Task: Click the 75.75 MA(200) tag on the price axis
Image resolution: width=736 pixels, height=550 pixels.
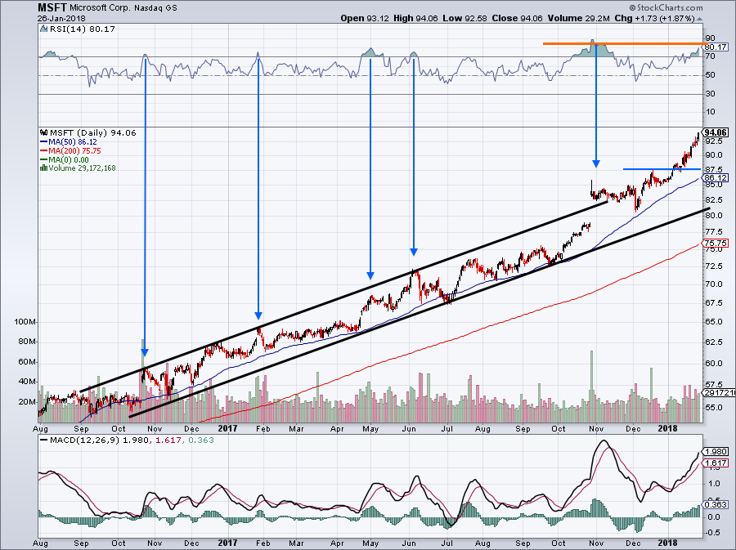Action: 716,243
